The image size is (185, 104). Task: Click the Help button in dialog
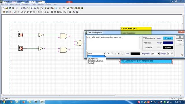180,44
